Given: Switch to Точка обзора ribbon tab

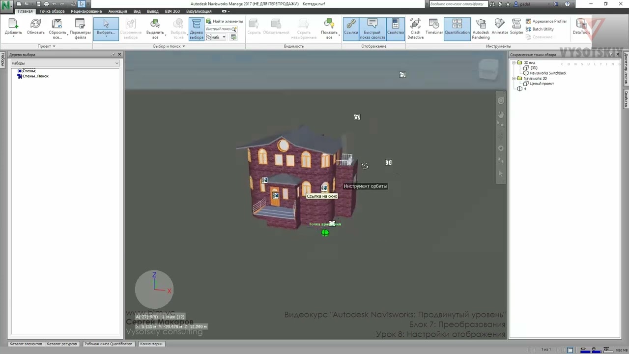Looking at the screenshot, I should [x=52, y=11].
